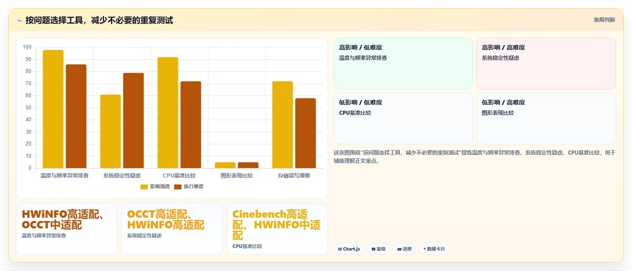Select the 低影响 / 低难度 quadrant heading
This screenshot has width=632, height=271.
pos(360,102)
